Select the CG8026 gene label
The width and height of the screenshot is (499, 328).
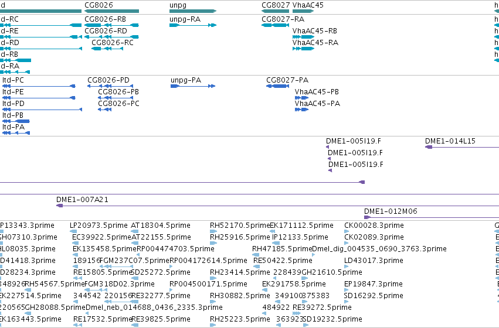(x=99, y=5)
